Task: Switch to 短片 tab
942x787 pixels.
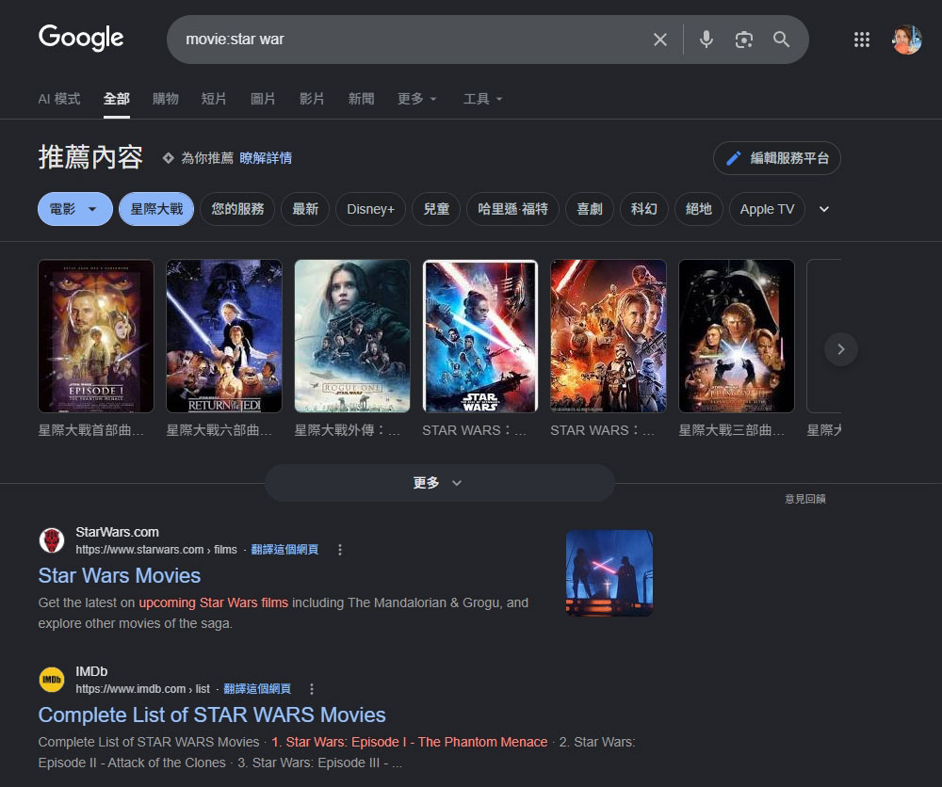Action: (x=214, y=99)
